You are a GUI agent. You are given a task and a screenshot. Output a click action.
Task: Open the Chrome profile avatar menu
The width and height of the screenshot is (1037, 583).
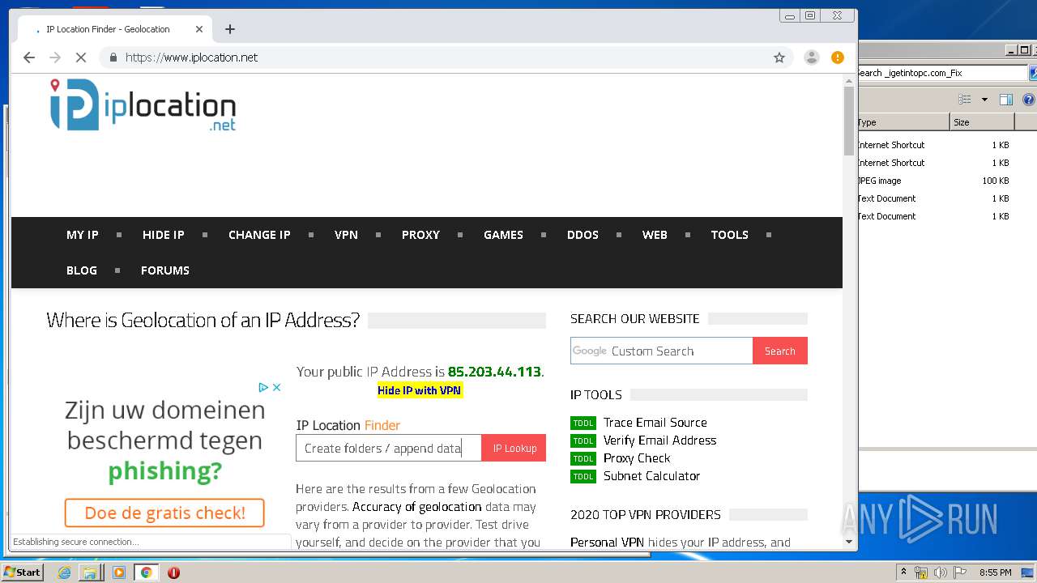(x=811, y=57)
